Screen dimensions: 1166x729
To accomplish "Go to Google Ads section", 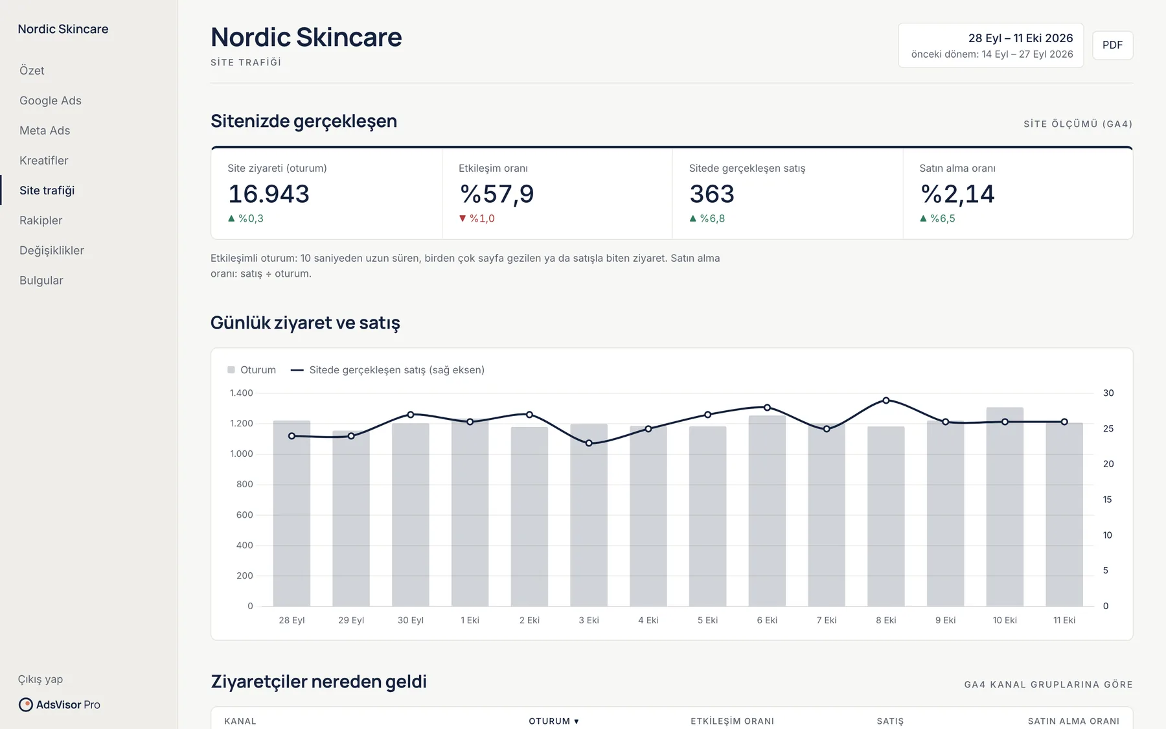I will coord(51,100).
